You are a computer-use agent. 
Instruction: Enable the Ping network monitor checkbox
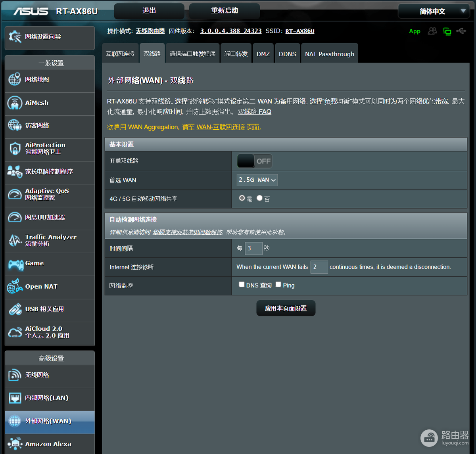pyautogui.click(x=278, y=284)
